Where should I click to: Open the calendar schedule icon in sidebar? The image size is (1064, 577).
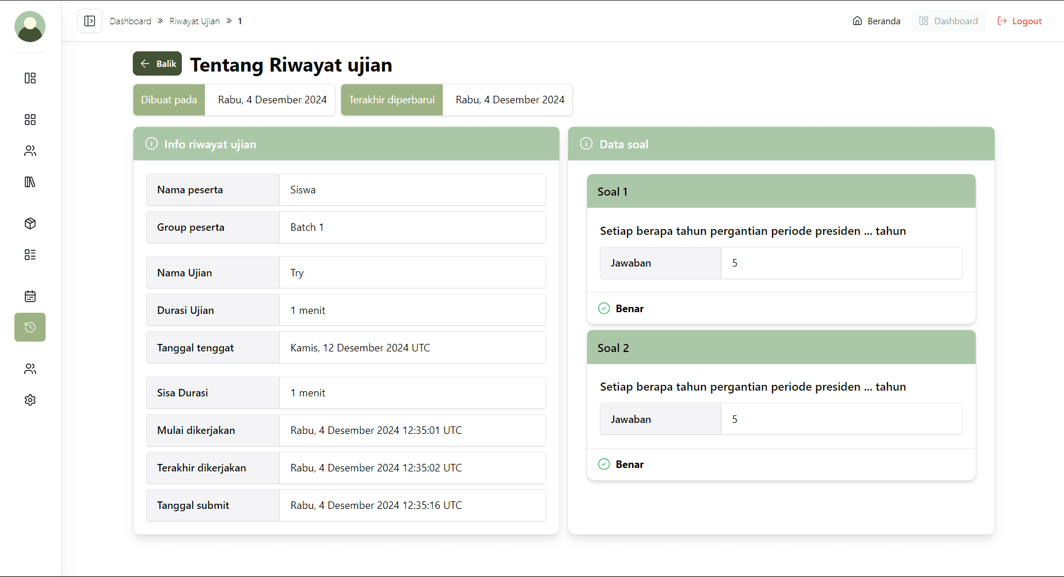(30, 296)
